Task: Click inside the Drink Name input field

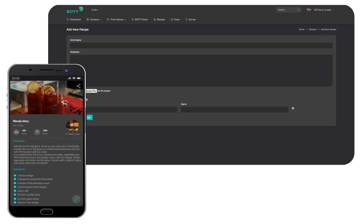Action: tap(202, 45)
